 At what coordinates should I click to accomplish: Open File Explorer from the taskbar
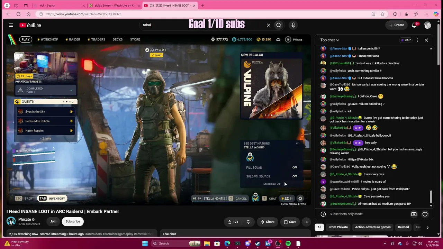pos(207,243)
